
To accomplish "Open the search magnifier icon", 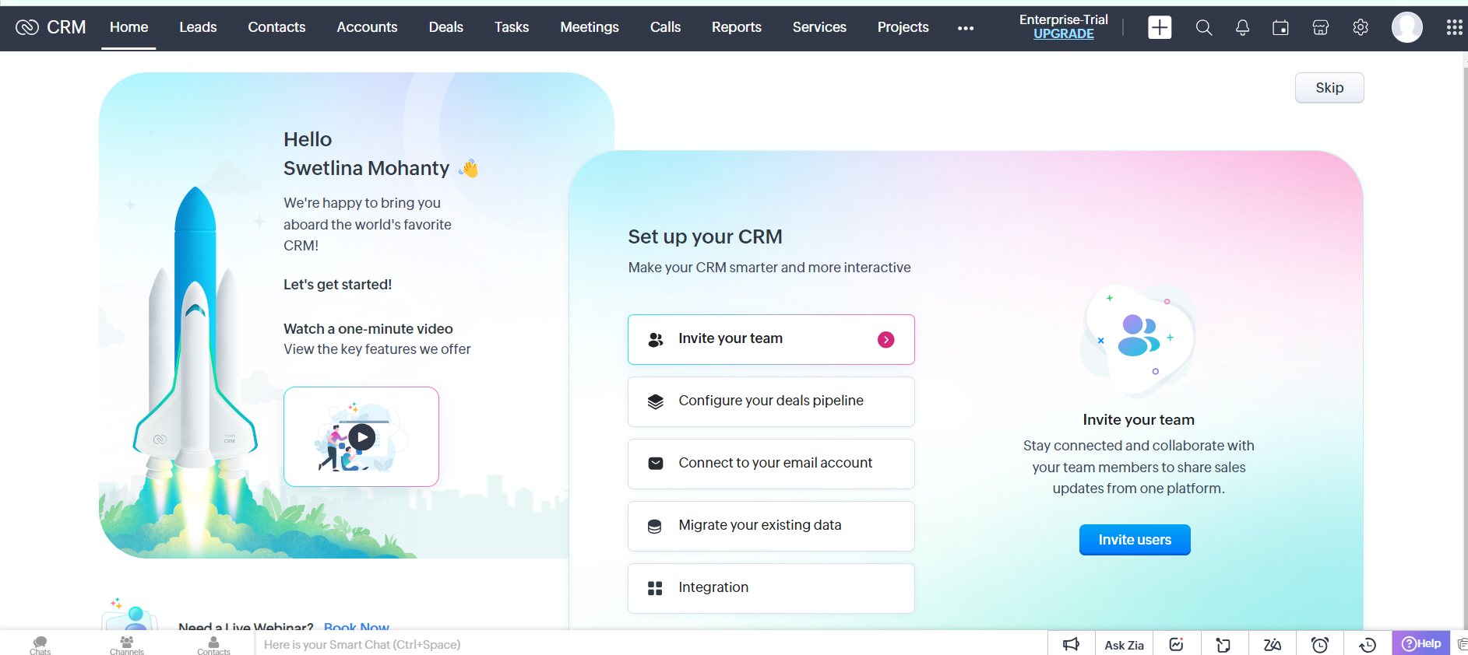I will [1204, 28].
